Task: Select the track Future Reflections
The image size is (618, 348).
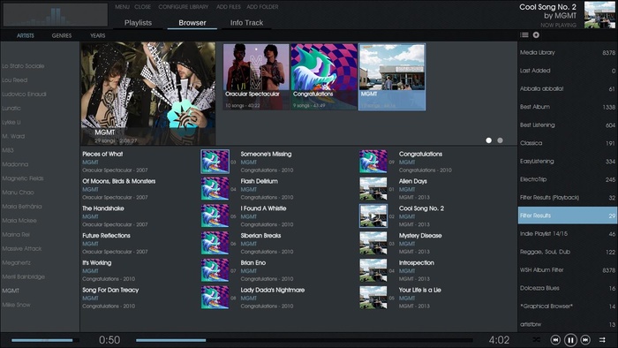Action: click(x=106, y=236)
